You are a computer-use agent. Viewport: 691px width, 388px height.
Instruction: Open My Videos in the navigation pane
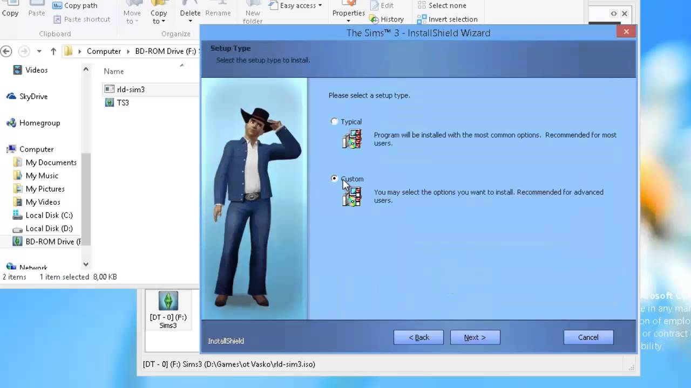click(x=43, y=202)
